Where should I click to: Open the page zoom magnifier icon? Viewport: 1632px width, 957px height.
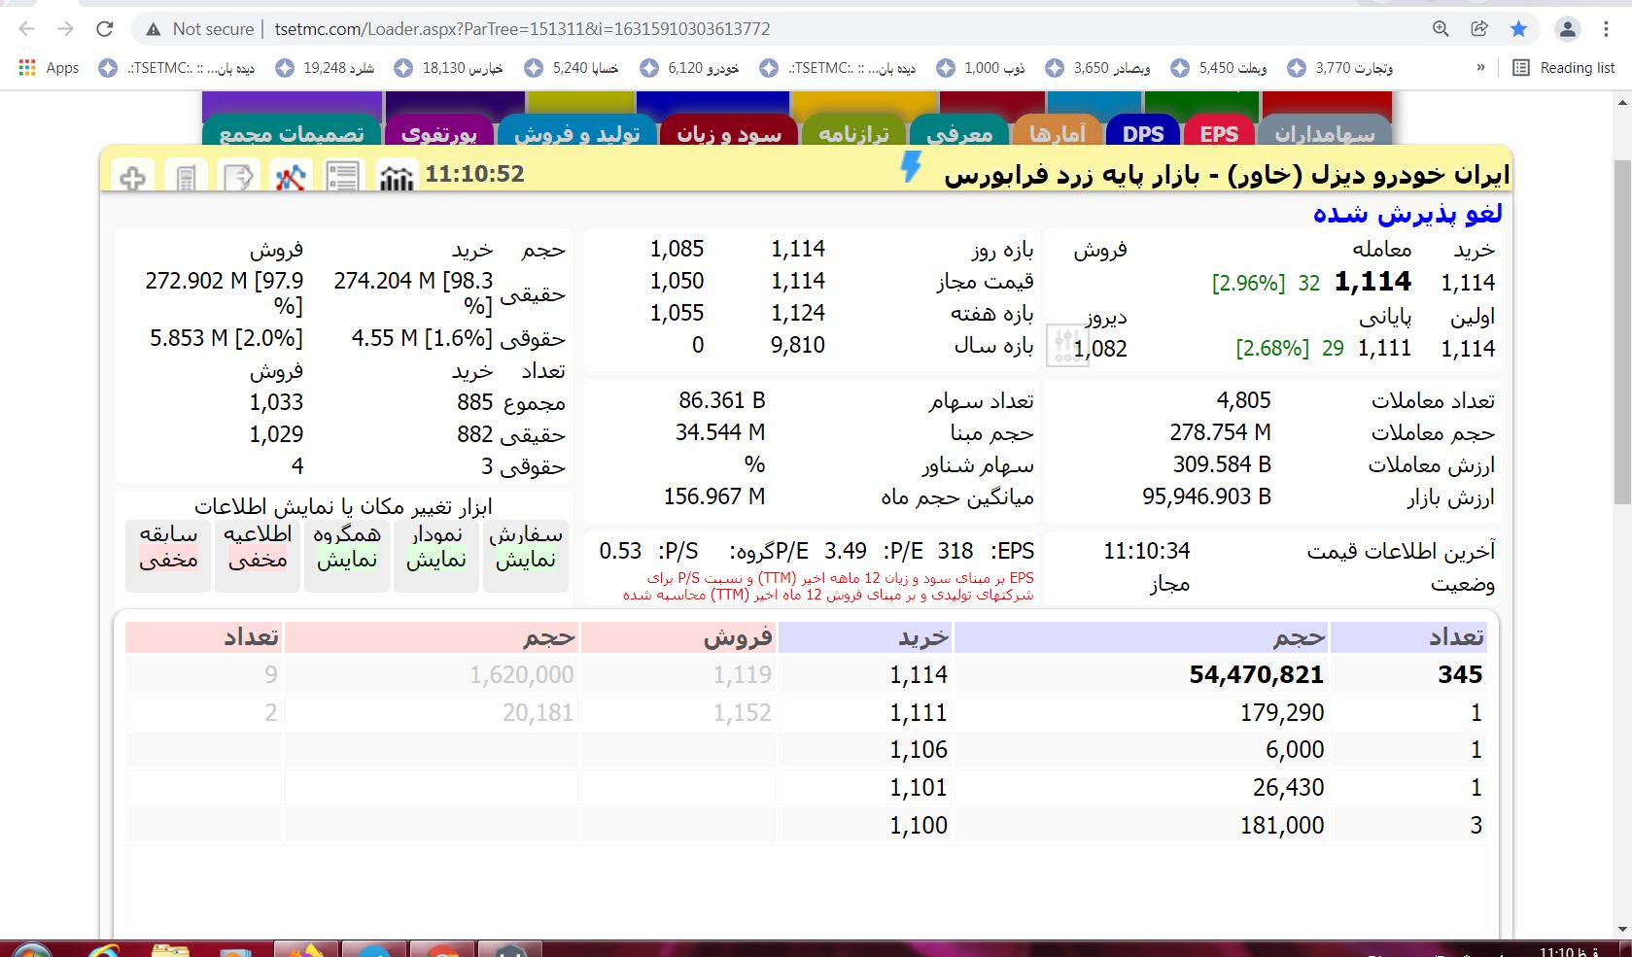(x=1441, y=29)
